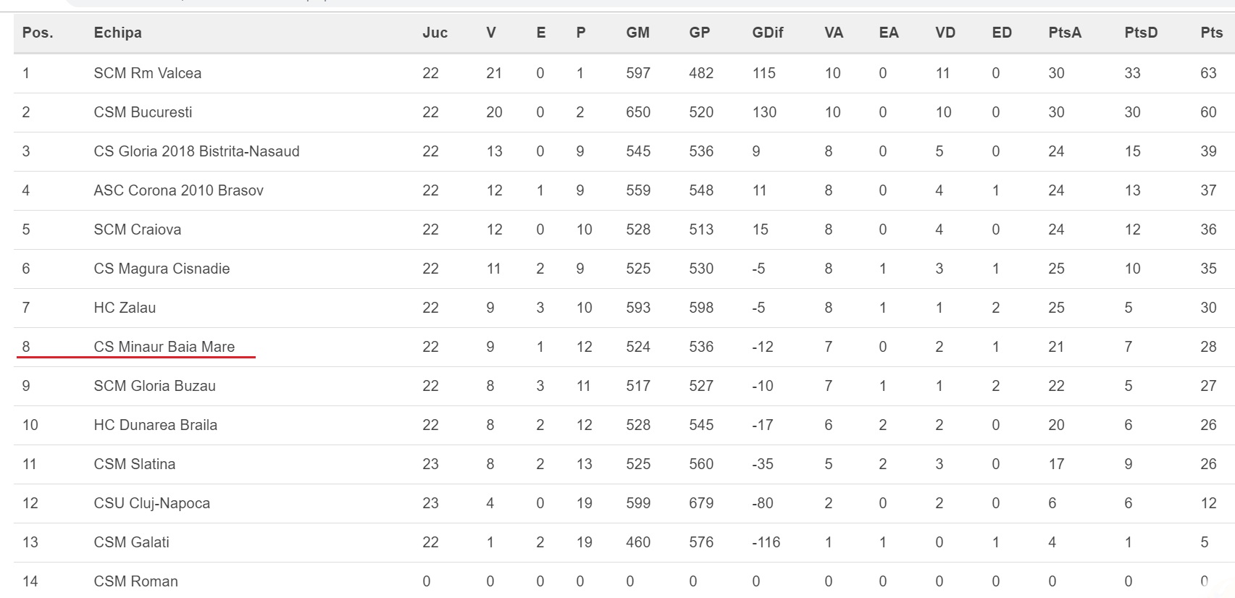
Task: Select the PtsA column header
Action: pos(1064,33)
